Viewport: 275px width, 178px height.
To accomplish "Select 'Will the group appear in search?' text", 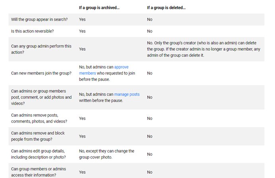I will (39, 19).
